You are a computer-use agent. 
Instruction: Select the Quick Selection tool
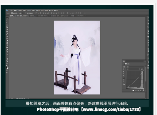point(7,25)
